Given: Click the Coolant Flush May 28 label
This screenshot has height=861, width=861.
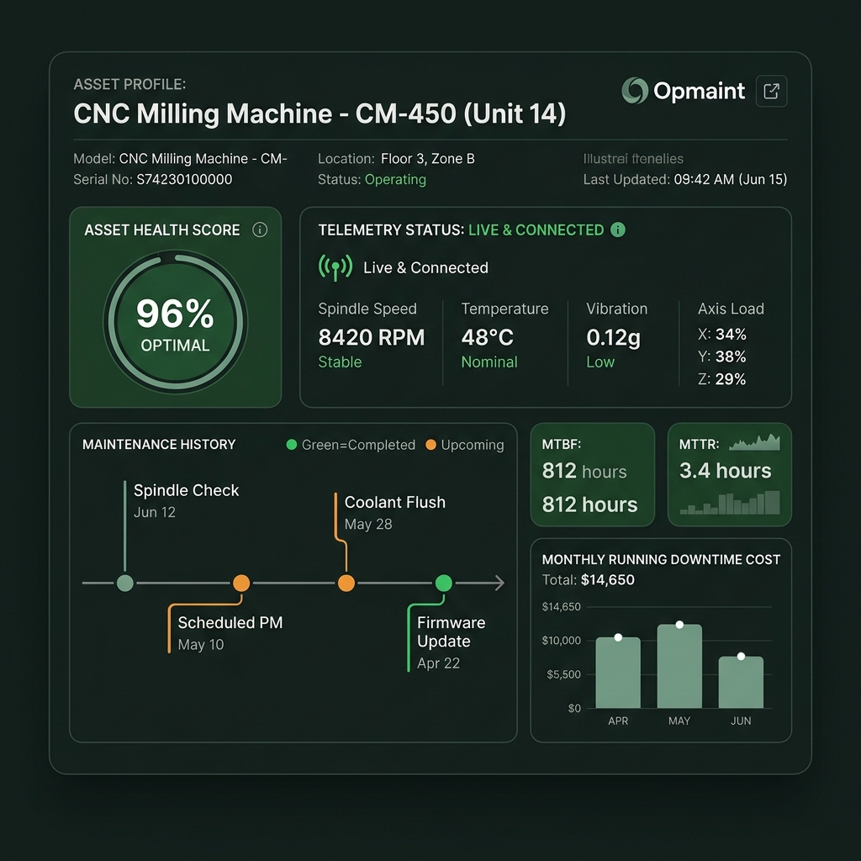Looking at the screenshot, I should 395,512.
